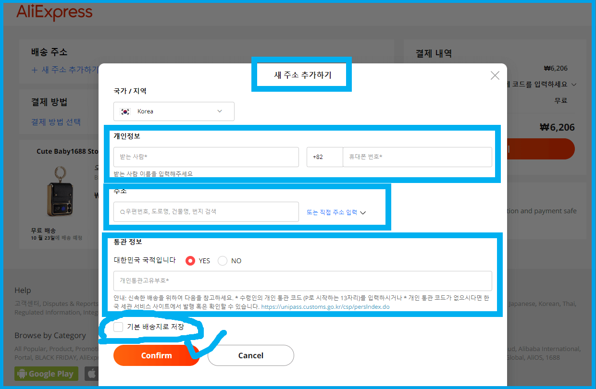Image resolution: width=596 pixels, height=389 pixels.
Task: Click the Korean flag icon in country selector
Action: (x=125, y=111)
